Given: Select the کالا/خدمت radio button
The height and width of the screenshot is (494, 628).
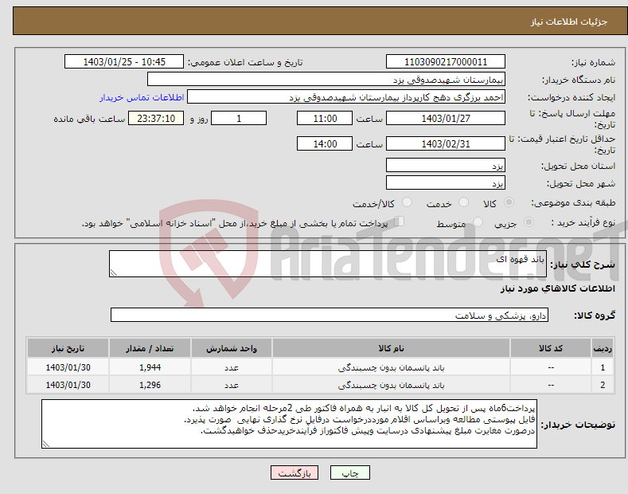Looking at the screenshot, I should (407, 202).
